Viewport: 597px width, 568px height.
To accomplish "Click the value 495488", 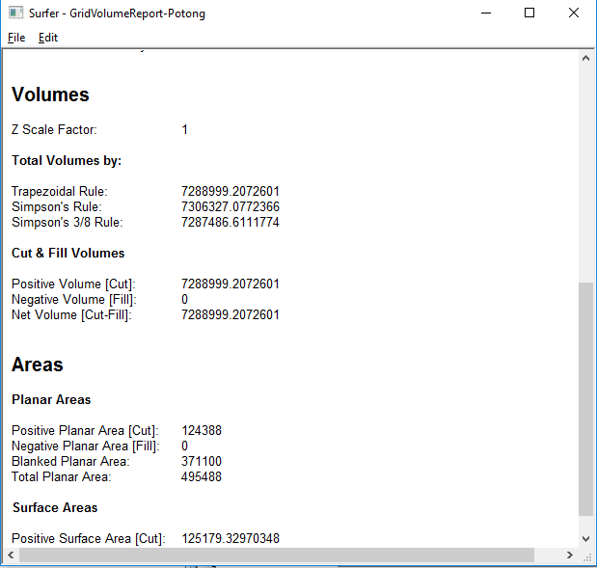I will point(202,477).
